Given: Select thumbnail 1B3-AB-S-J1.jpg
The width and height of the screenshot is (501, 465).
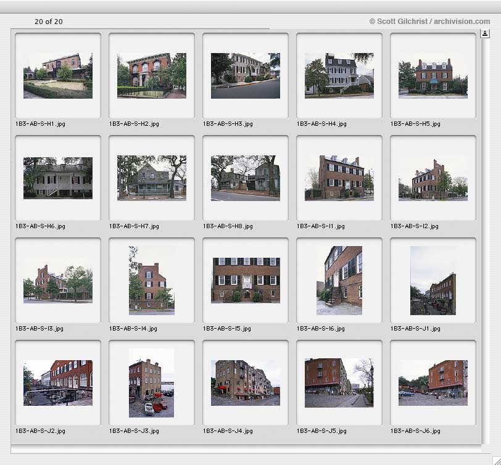Looking at the screenshot, I should [x=433, y=281].
